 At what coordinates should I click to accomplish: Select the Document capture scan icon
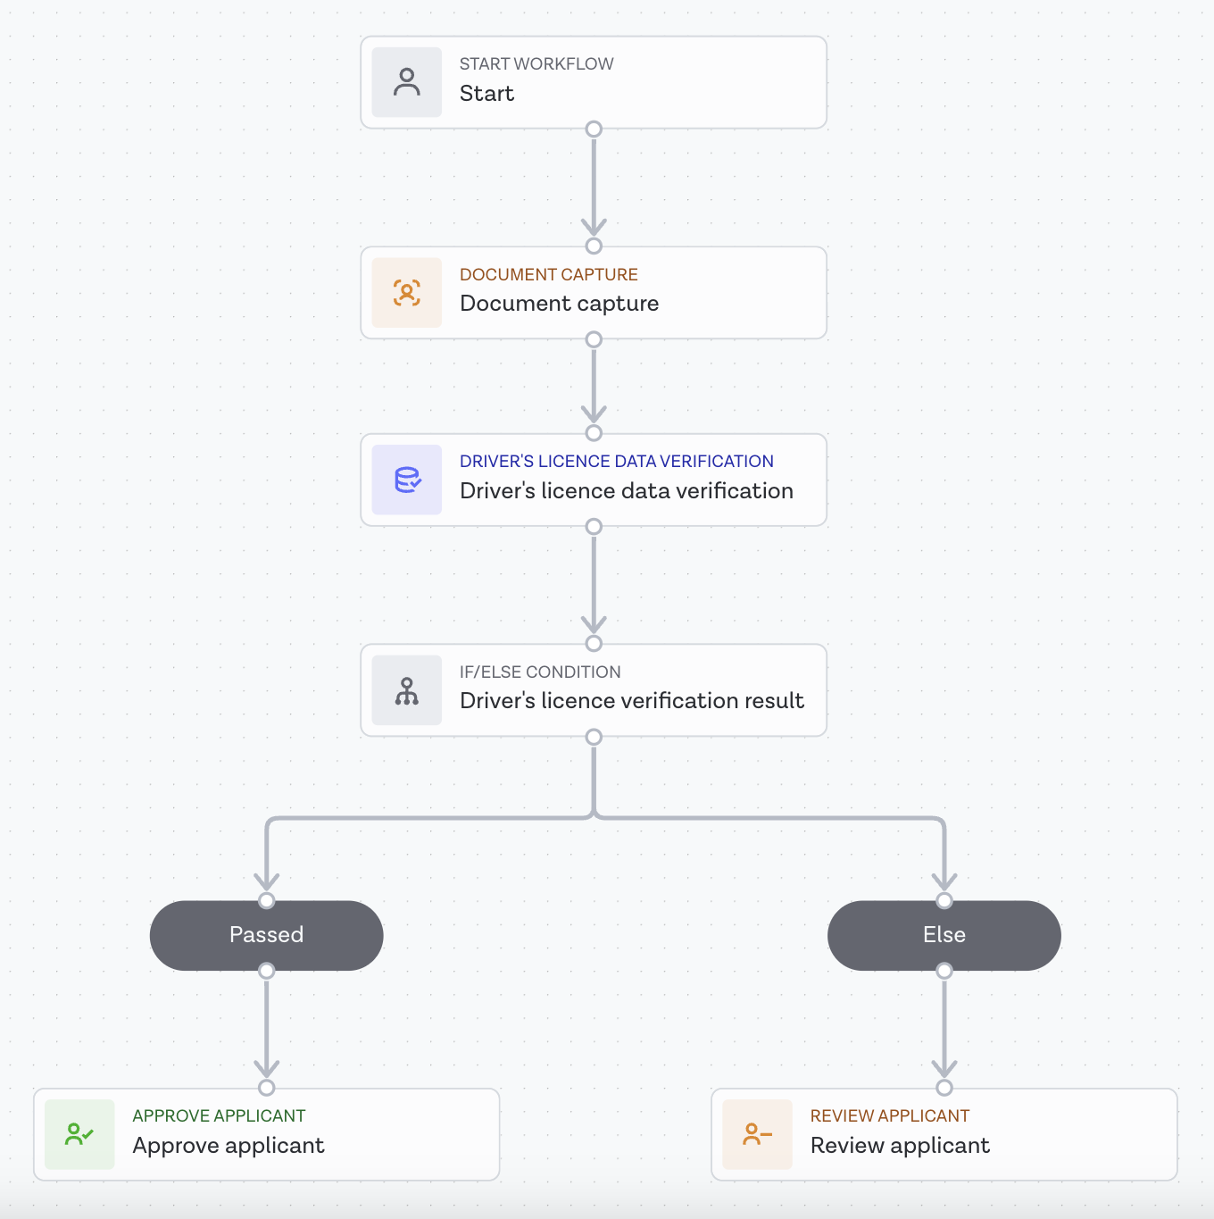point(406,292)
